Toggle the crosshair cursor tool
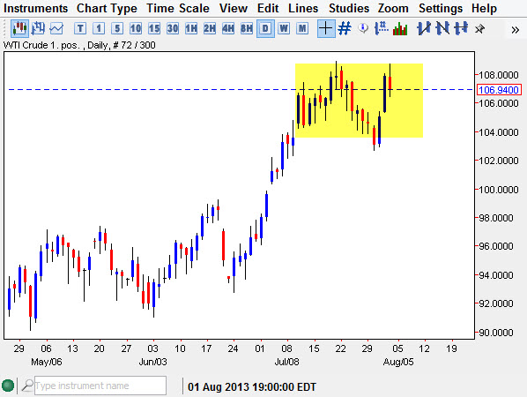Screen dimensions: 527x397 326,28
